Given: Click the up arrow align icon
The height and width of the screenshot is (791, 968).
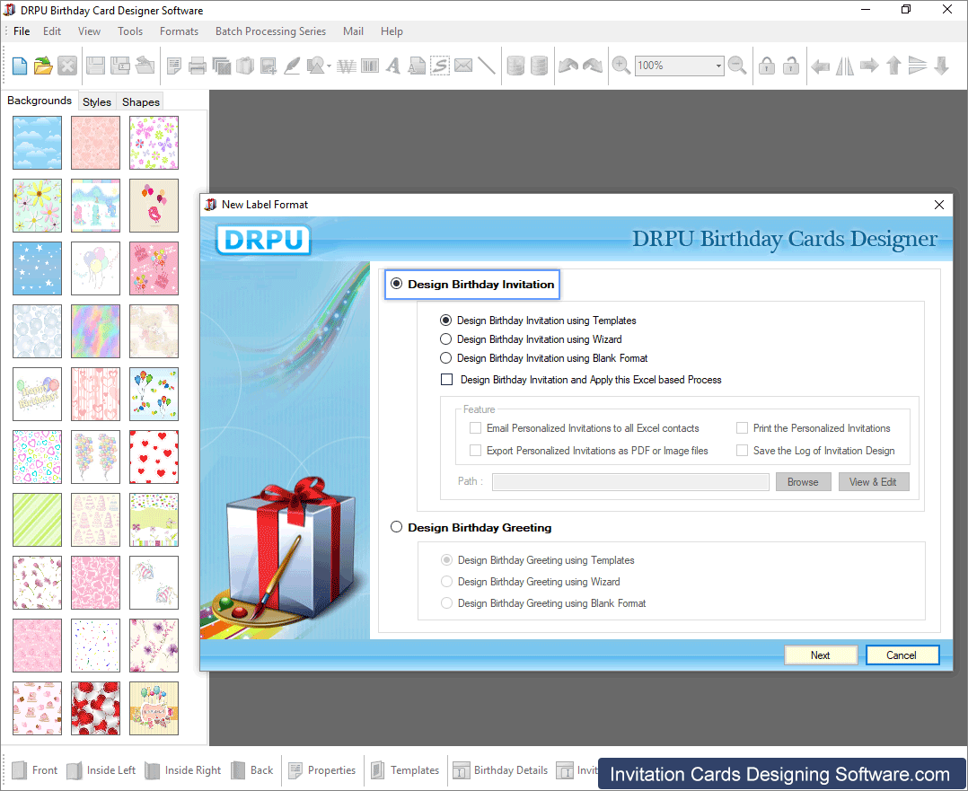Looking at the screenshot, I should 894,66.
